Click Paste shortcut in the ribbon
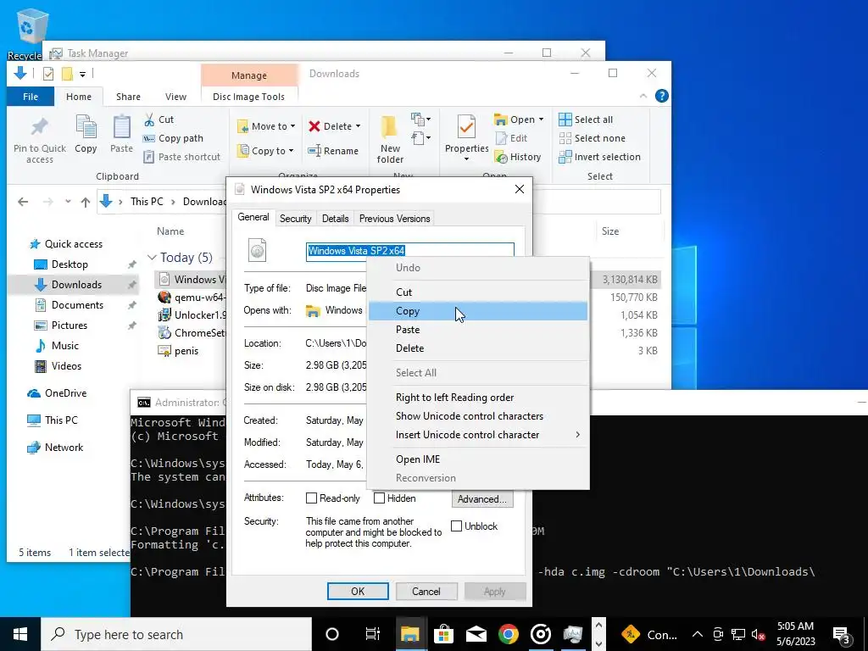 [181, 157]
